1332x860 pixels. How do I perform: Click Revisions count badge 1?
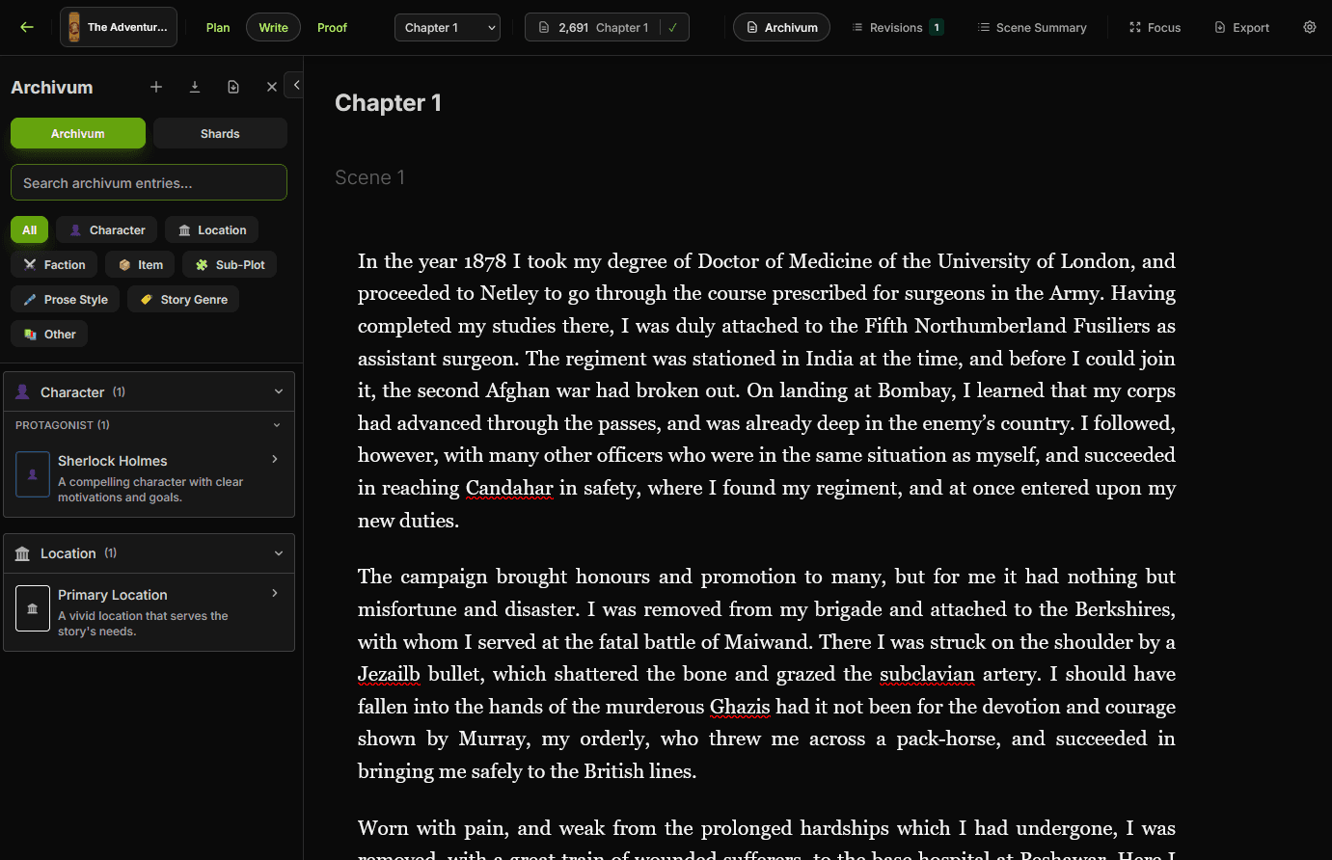coord(936,27)
